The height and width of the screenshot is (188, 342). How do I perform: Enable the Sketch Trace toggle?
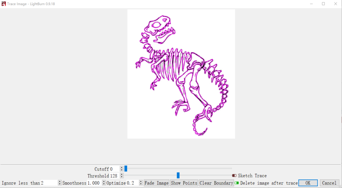(234, 176)
